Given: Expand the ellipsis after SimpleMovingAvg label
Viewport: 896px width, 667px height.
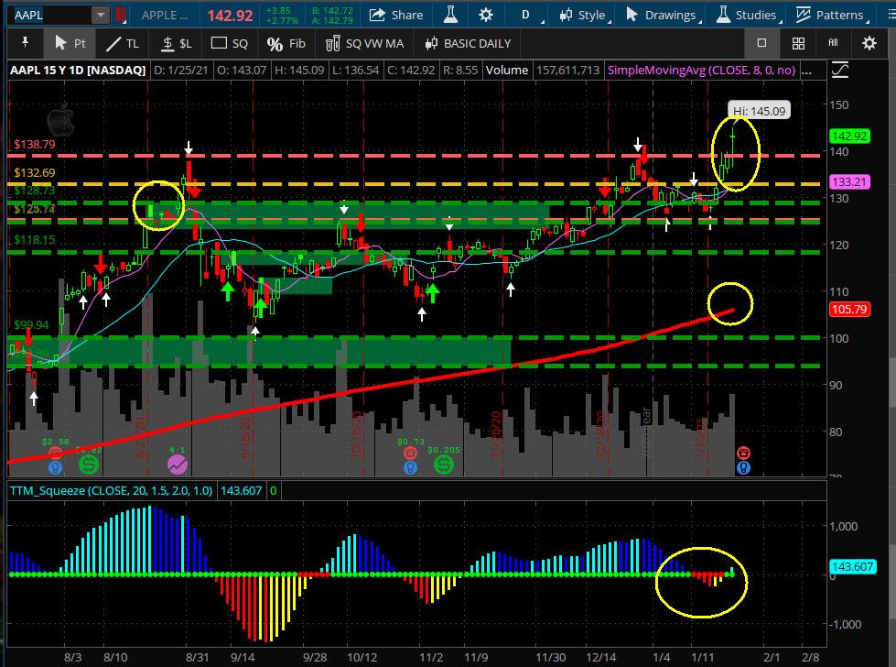Looking at the screenshot, I should (x=807, y=71).
